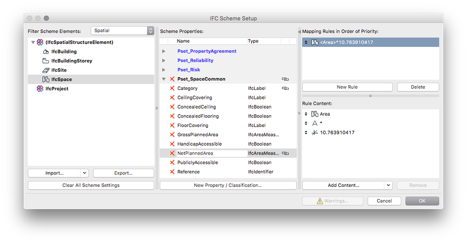Select IfcSpace in the element tree

pos(61,80)
